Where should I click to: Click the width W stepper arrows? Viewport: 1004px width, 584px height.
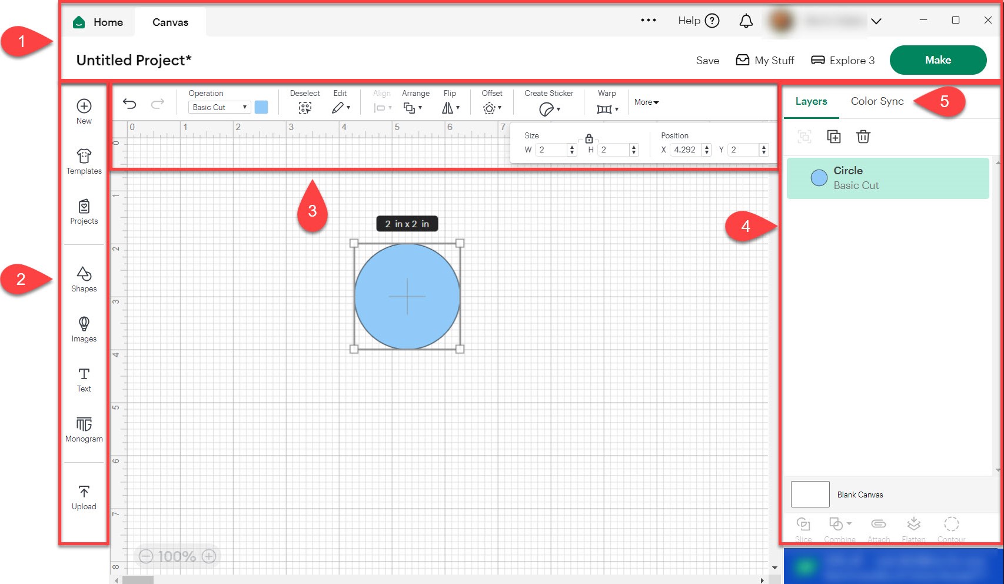(x=572, y=150)
